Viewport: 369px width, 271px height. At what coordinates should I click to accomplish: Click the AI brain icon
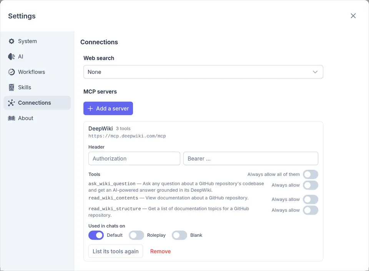(x=11, y=57)
